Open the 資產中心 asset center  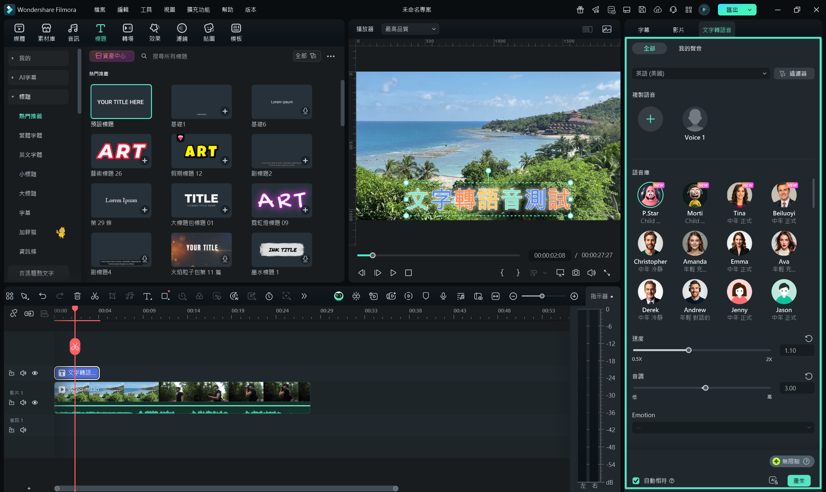[111, 56]
